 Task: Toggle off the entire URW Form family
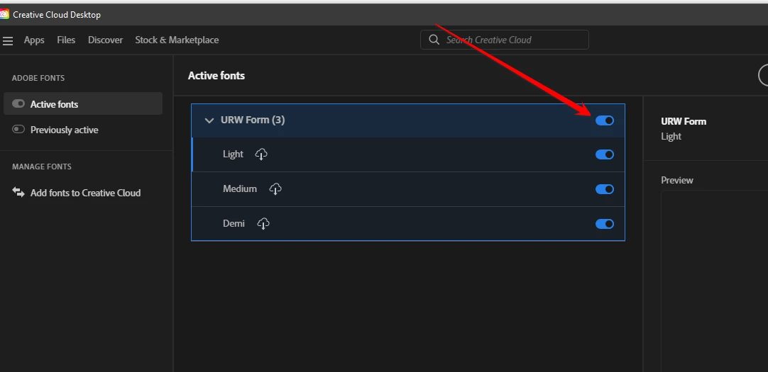[605, 120]
